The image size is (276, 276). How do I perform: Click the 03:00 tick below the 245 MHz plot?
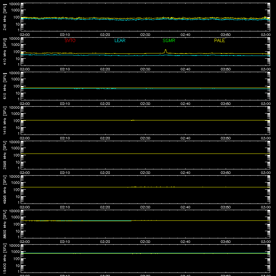tap(266, 35)
